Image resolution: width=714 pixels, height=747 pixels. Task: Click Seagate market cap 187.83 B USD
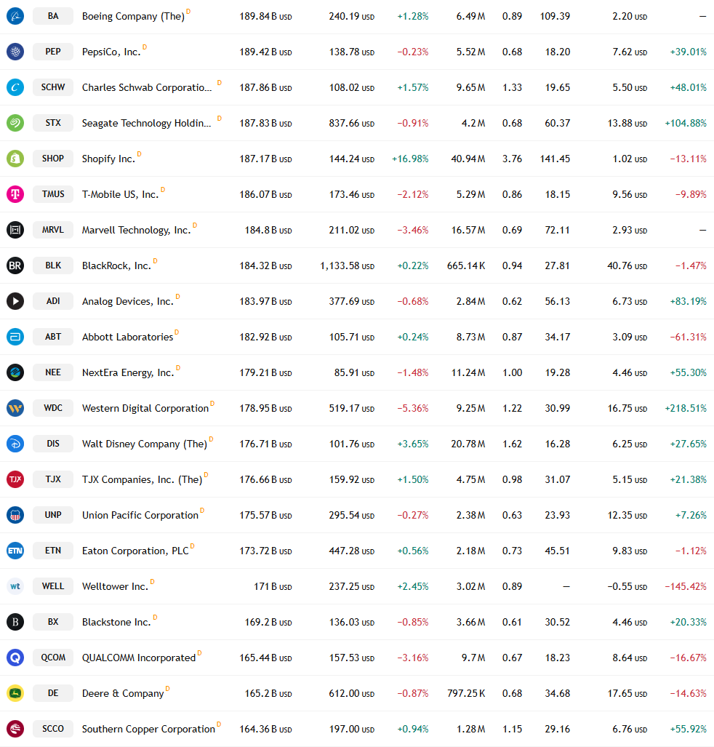(265, 123)
